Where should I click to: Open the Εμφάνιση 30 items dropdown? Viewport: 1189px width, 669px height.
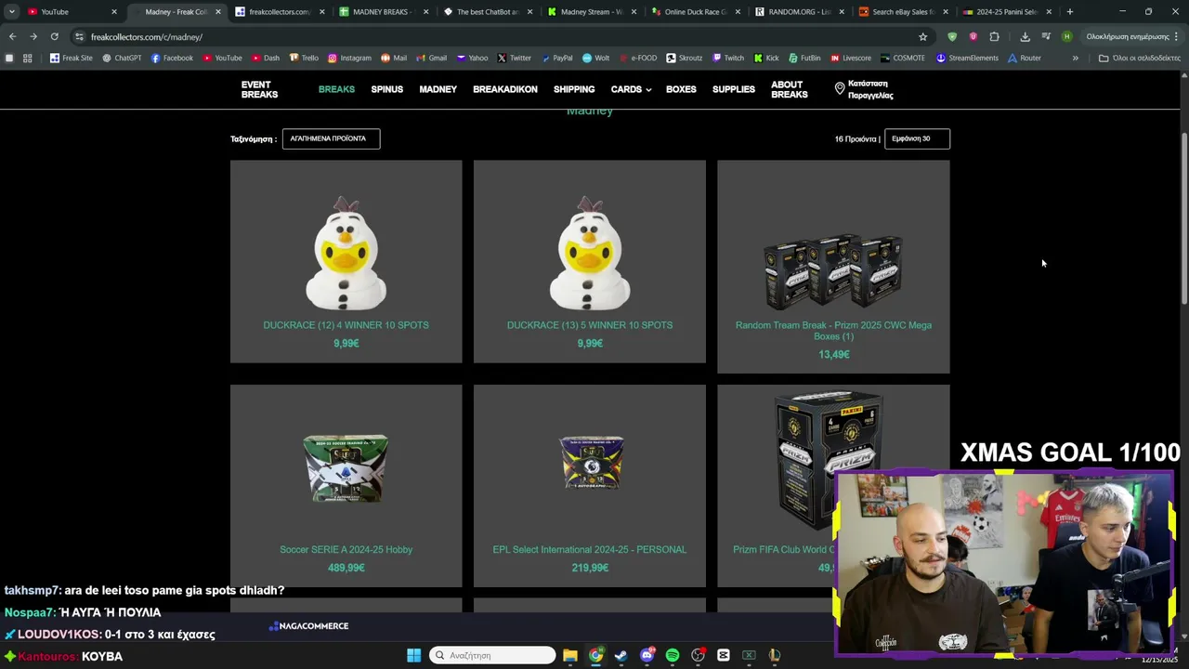coord(917,138)
